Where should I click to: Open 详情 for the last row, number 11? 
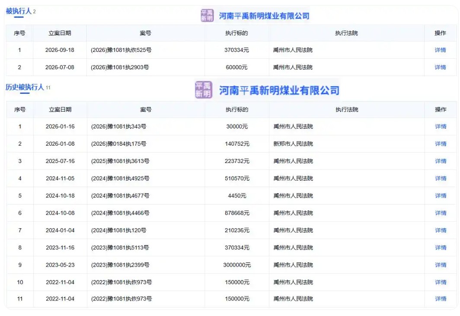pyautogui.click(x=441, y=299)
